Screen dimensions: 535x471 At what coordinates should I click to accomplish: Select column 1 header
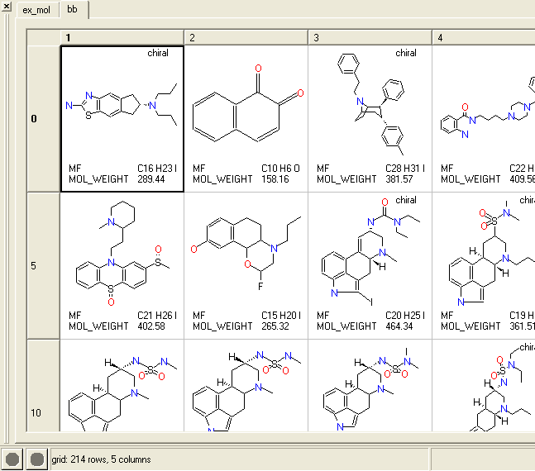coord(122,37)
